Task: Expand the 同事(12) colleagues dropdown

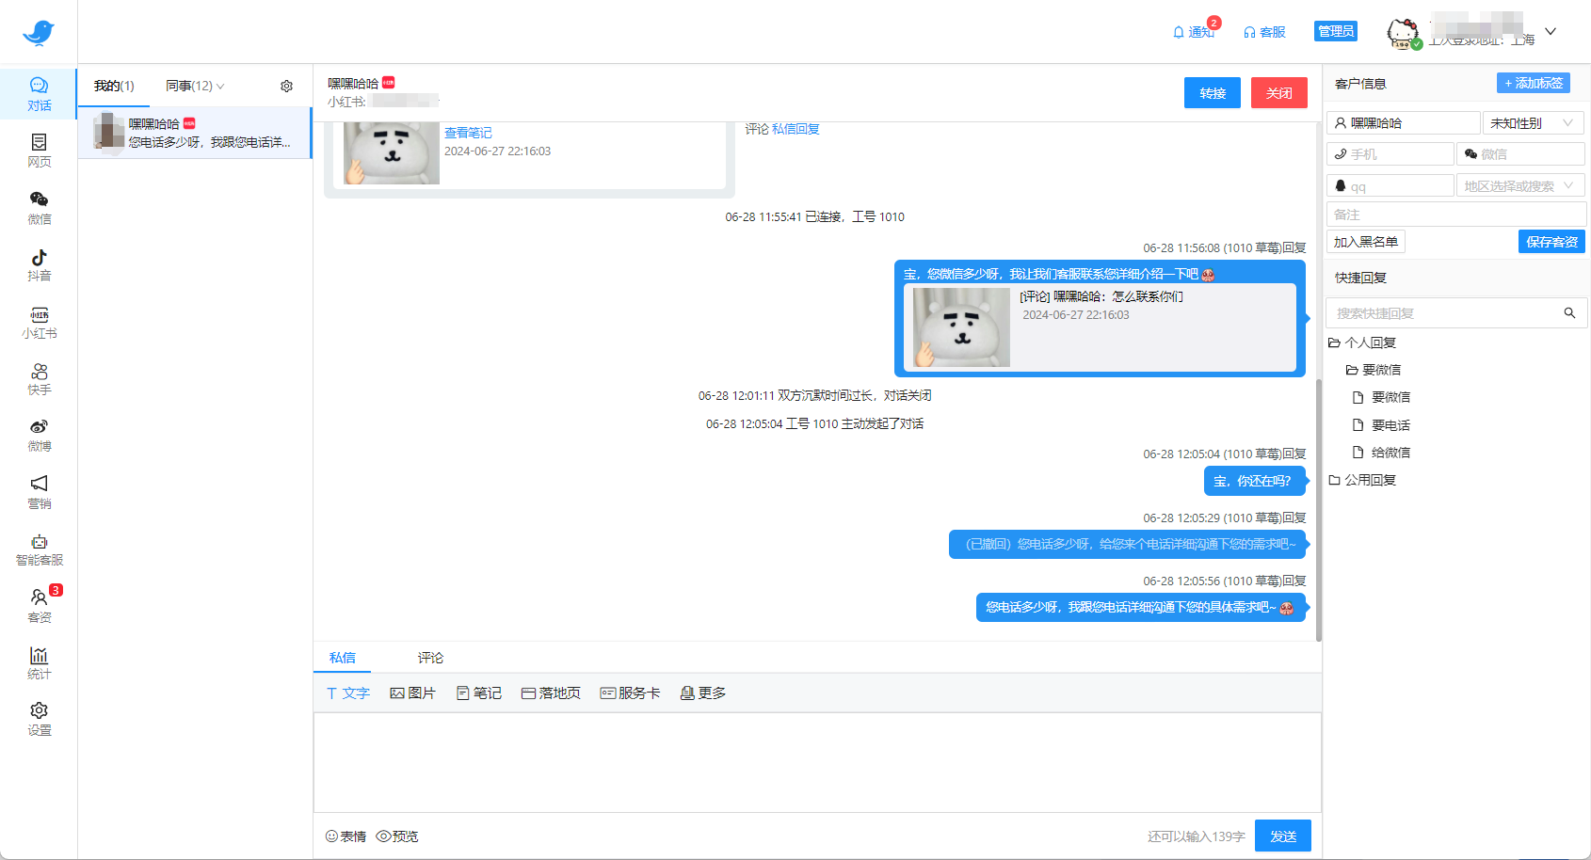Action: (x=193, y=86)
